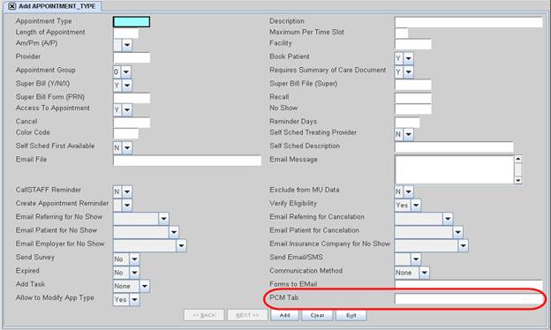Screen dimensions: 551x330
Task: Expand the Appointment Group dropdown
Action: (x=126, y=72)
